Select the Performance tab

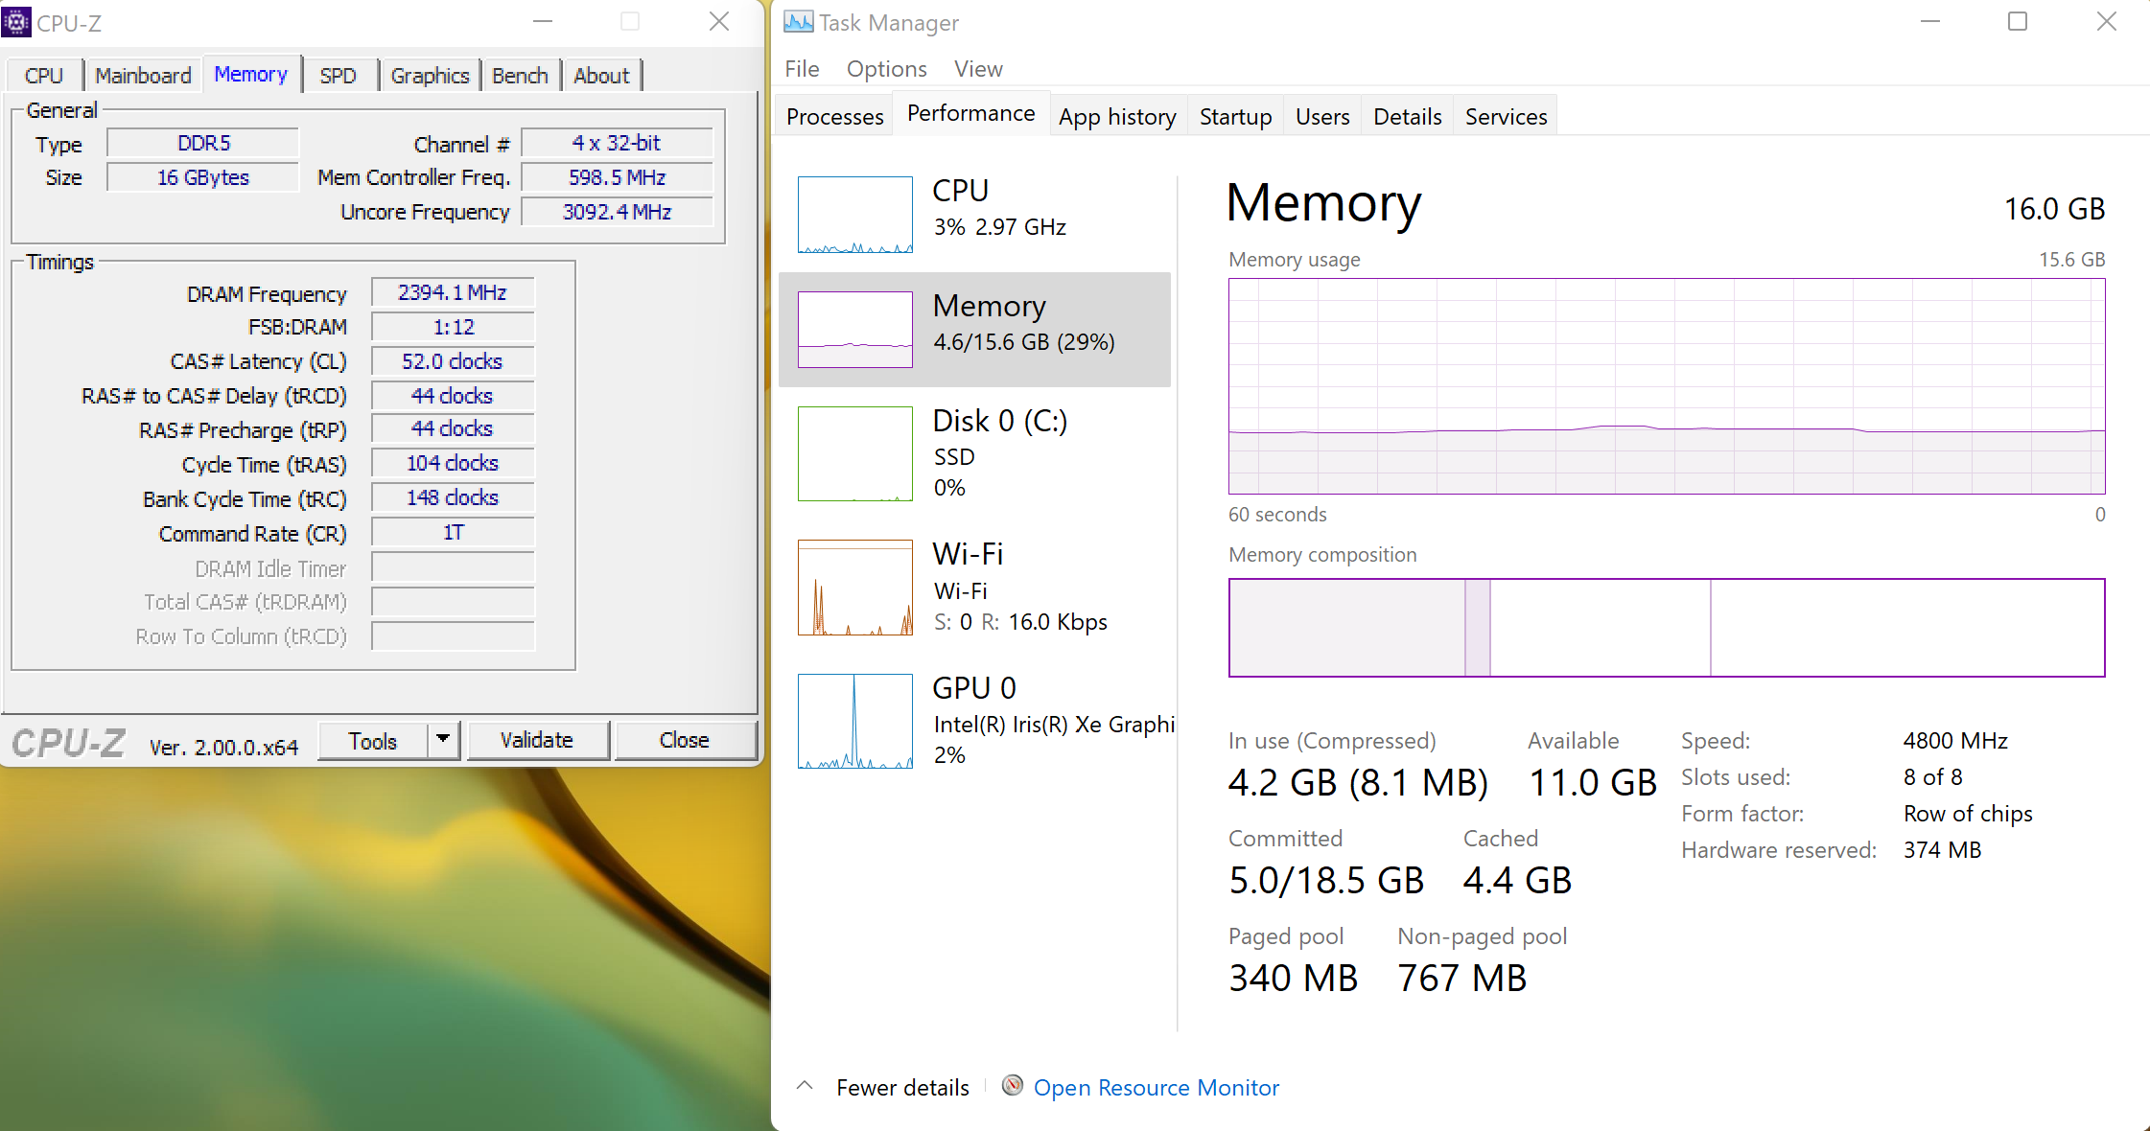point(971,113)
